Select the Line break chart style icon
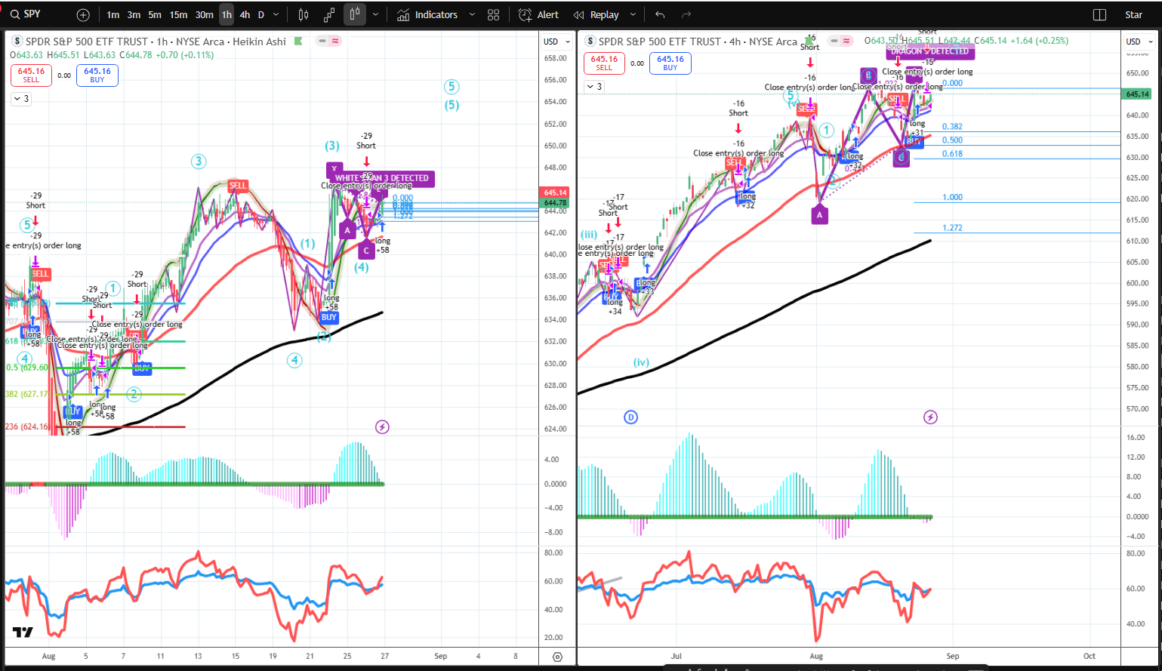 [329, 15]
